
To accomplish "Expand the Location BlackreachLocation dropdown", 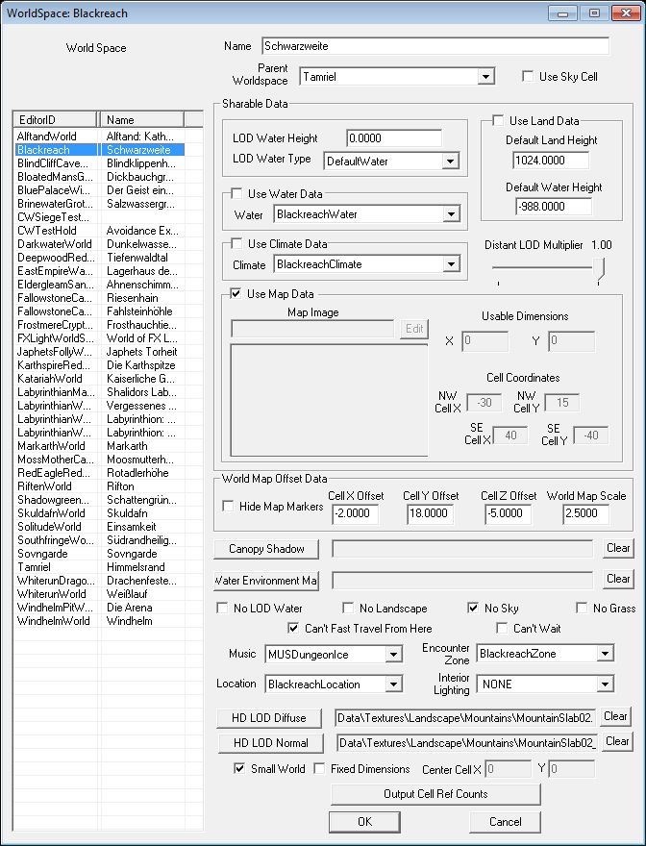I will (x=394, y=684).
